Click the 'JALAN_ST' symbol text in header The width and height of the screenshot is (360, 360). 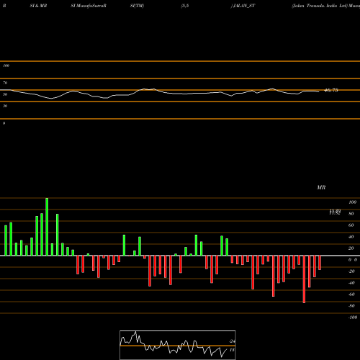coord(244,6)
